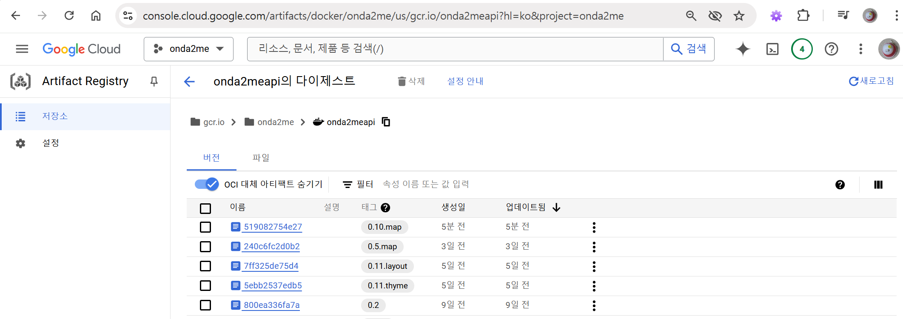Switch to the 버전 tab

(x=211, y=158)
